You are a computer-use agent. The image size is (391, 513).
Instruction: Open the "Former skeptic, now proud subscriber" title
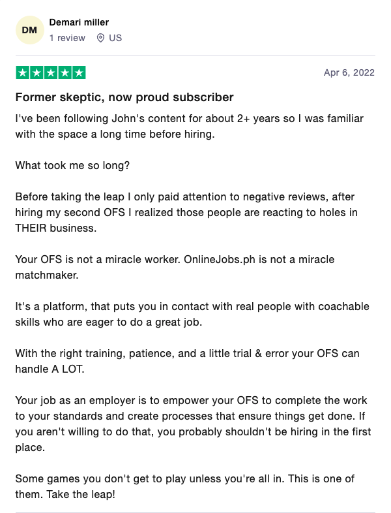point(124,97)
